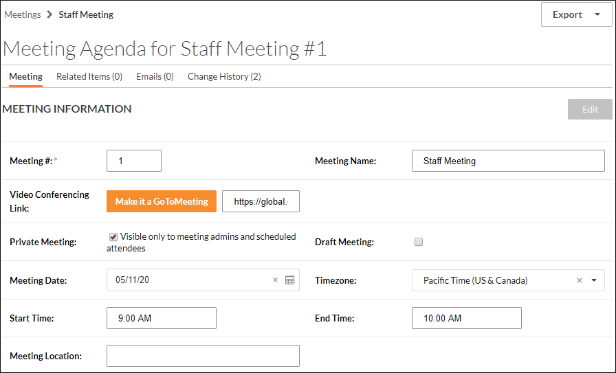Enable the Draft Meeting checkbox
This screenshot has height=373, width=616.
pyautogui.click(x=419, y=242)
